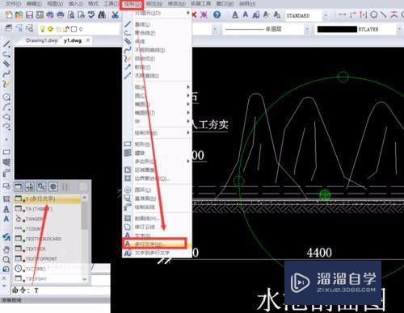Open the 格式 Format menu
Image resolution: width=404 pixels, height=313 pixels.
[x=93, y=3]
